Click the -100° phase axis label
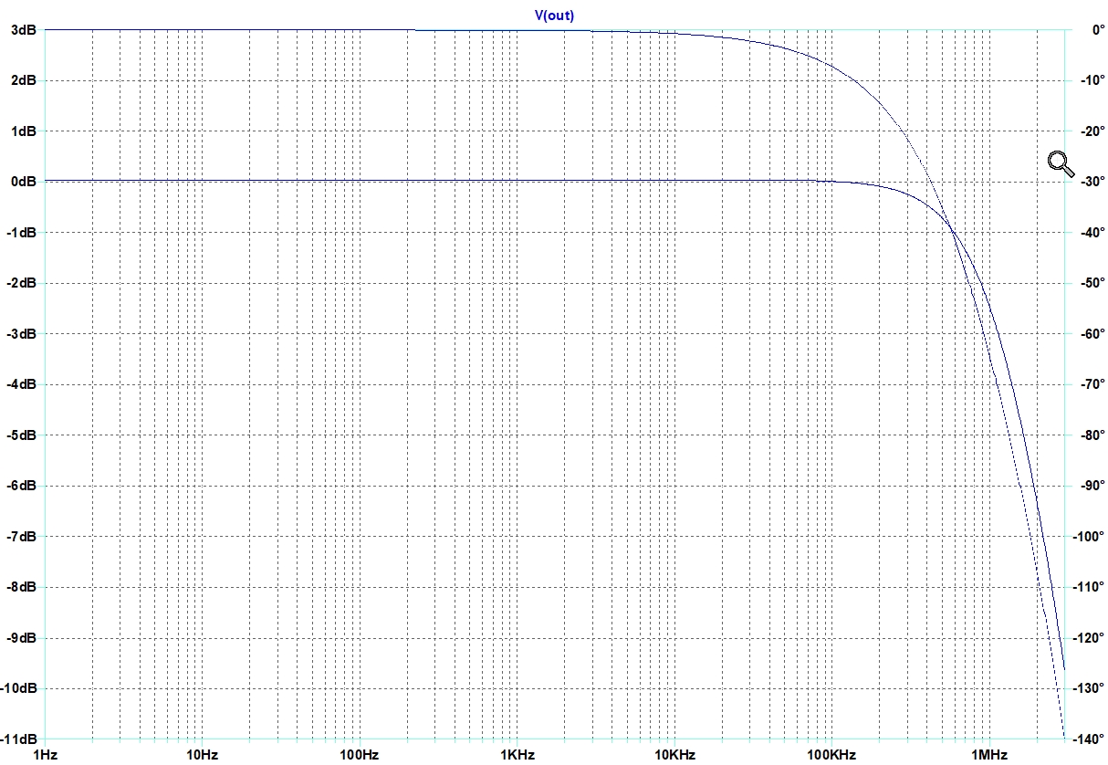 [x=1091, y=536]
